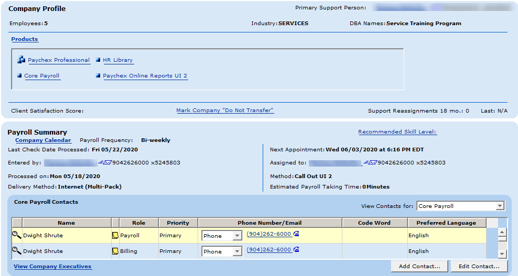Screen dimensions: 518x276
Task: Click the Bi-weekly payroll frequency value
Action: point(156,140)
